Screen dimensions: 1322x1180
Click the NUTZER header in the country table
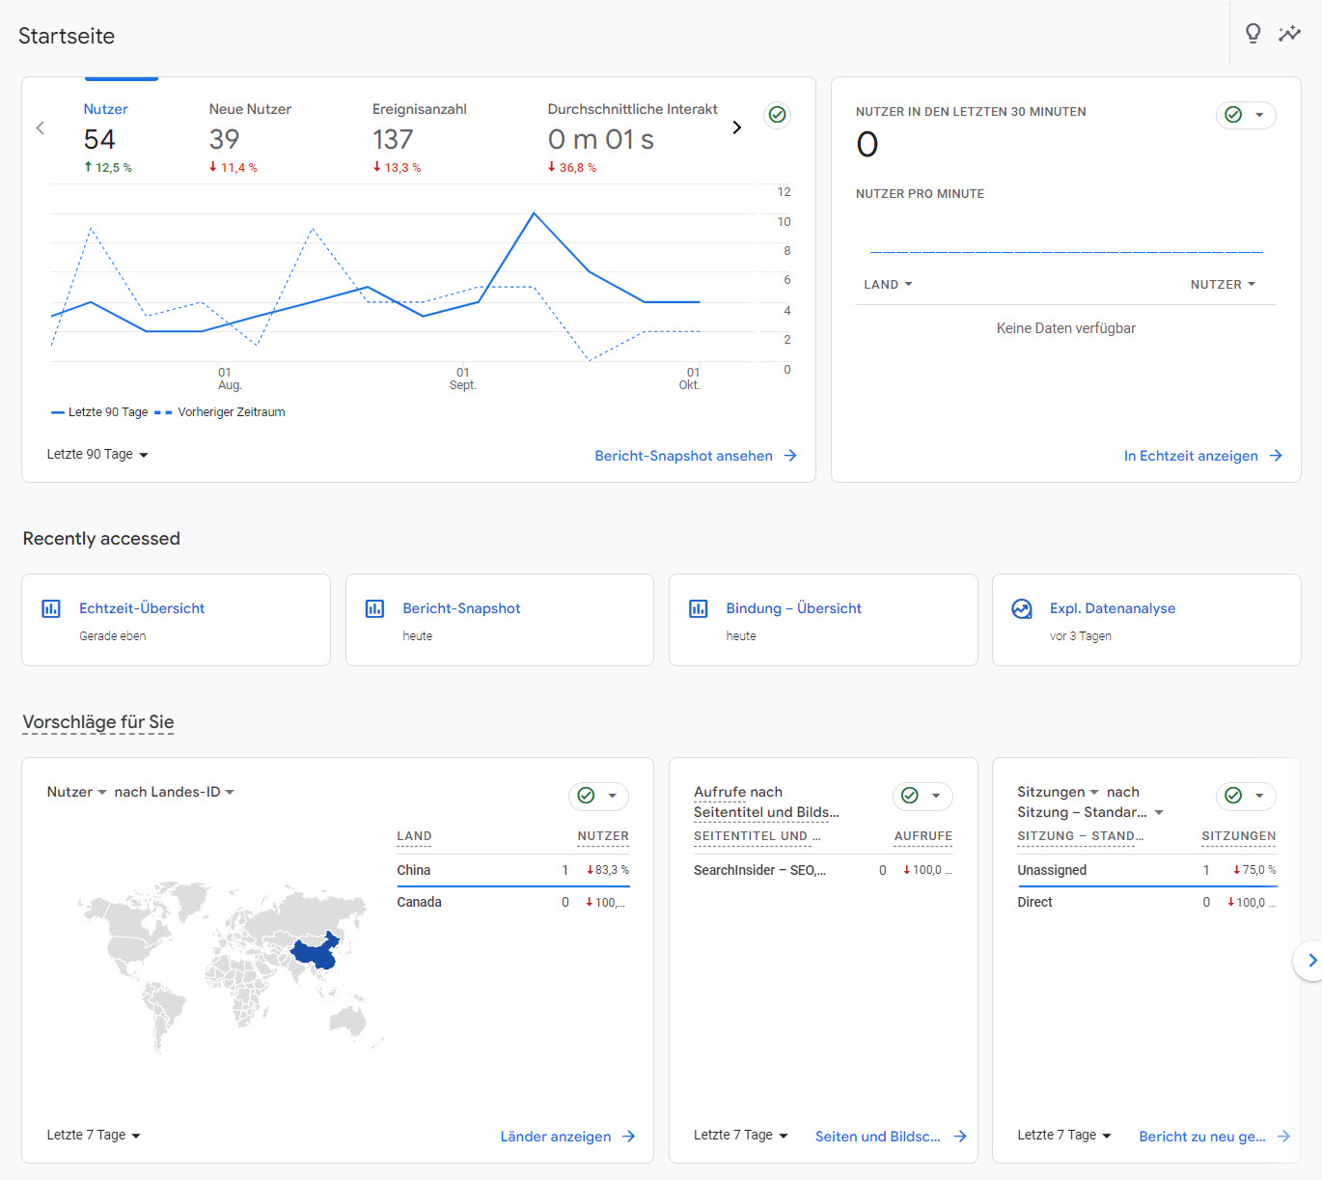(603, 836)
